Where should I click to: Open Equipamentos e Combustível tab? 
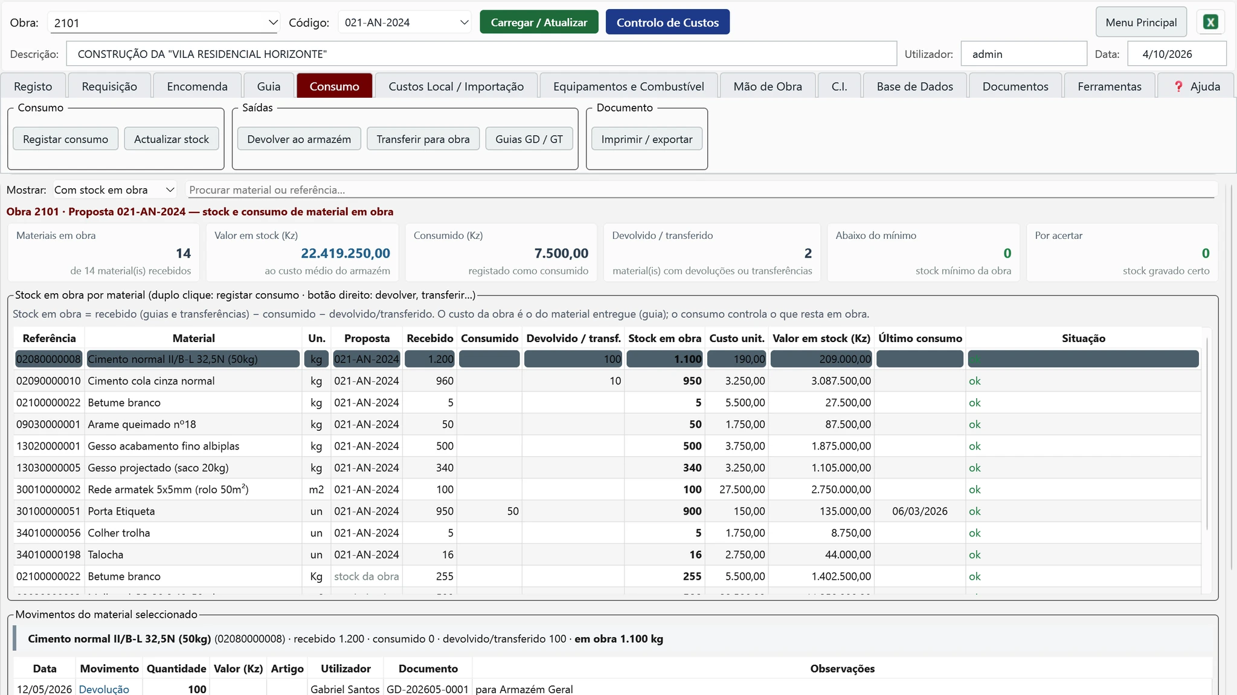point(629,86)
